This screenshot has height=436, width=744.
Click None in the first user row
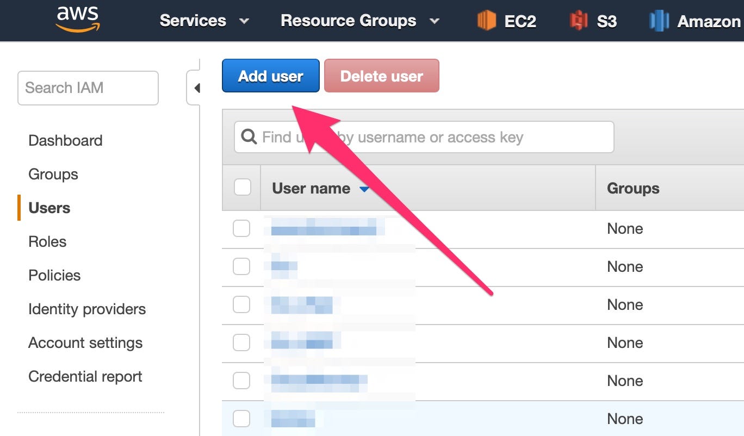click(x=625, y=228)
